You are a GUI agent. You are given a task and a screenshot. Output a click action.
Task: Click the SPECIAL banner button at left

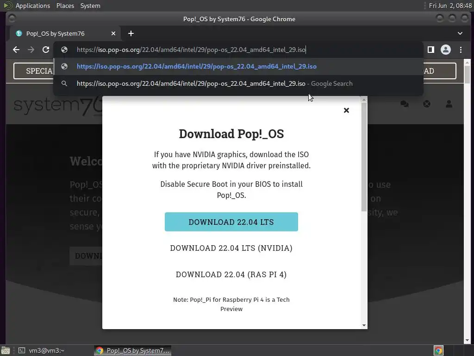[x=33, y=71]
